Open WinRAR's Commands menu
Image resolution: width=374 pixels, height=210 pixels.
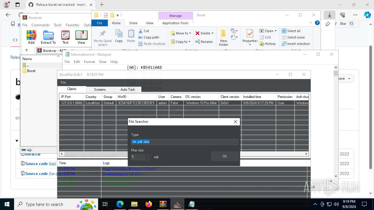click(41, 25)
